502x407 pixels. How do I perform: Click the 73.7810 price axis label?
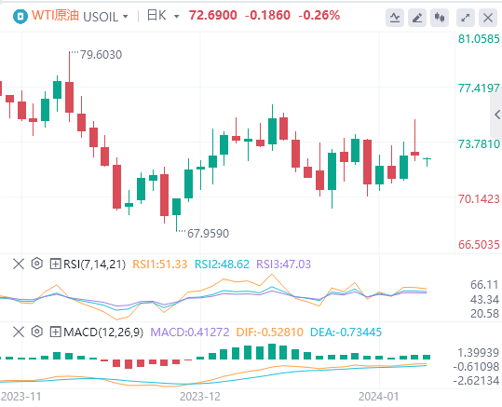tap(479, 144)
